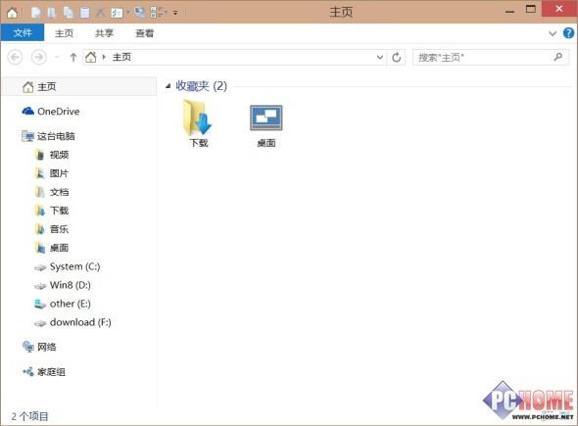Select other (E:) drive
Screen dimensions: 578x426
[70, 304]
